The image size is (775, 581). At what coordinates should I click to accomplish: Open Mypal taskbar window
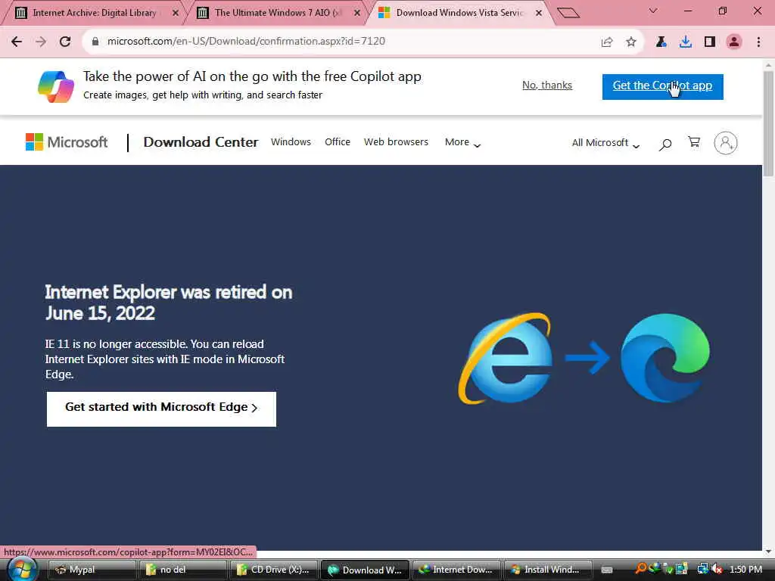pos(92,570)
